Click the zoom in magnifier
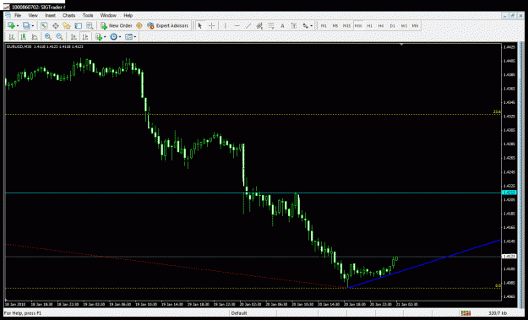 pos(48,36)
